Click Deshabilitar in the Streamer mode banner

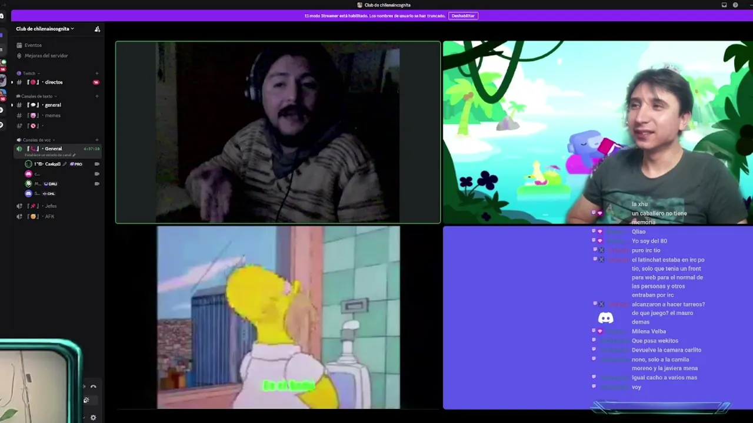coord(463,16)
